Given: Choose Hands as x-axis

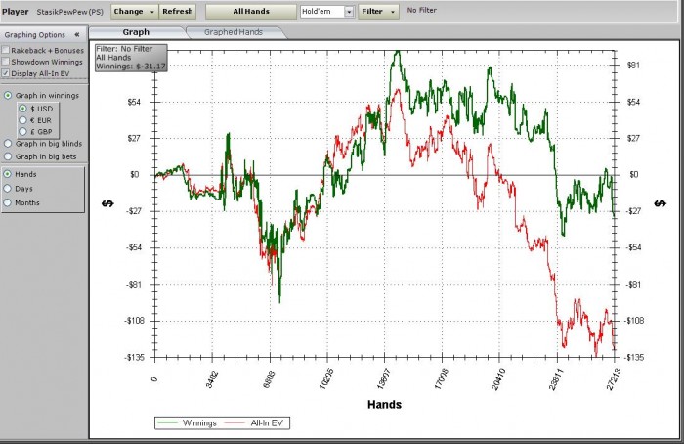Looking at the screenshot, I should point(8,174).
